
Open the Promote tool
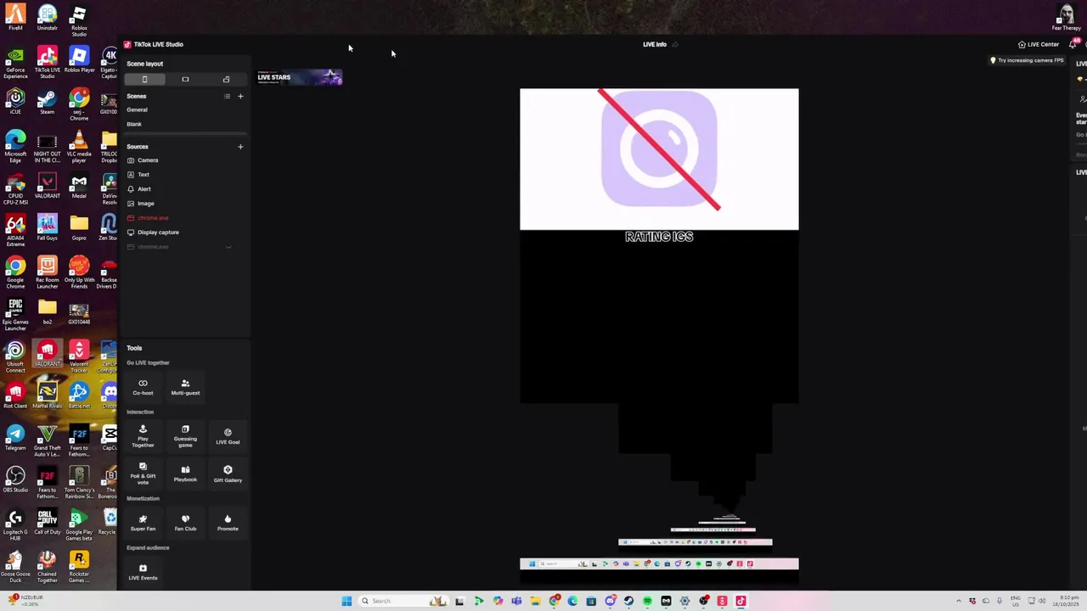pos(228,523)
